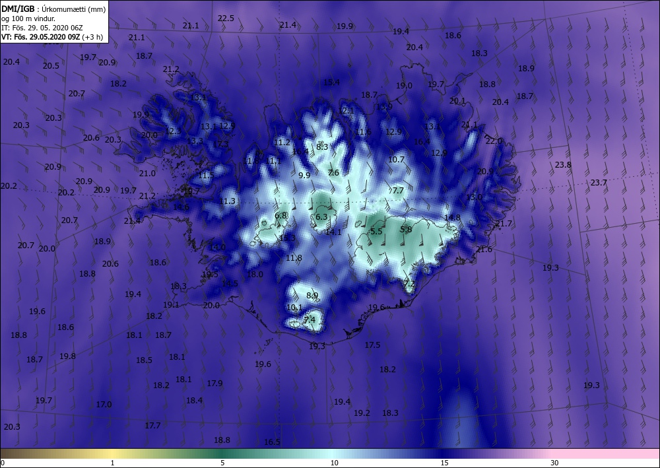The height and width of the screenshot is (468, 660).
Task: Click the 6.3 value on the central ice cap
Action: (321, 217)
